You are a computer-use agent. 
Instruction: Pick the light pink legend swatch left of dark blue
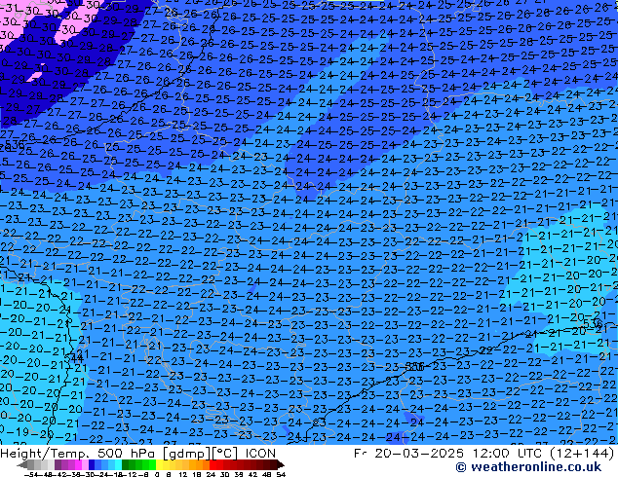pos(85,464)
